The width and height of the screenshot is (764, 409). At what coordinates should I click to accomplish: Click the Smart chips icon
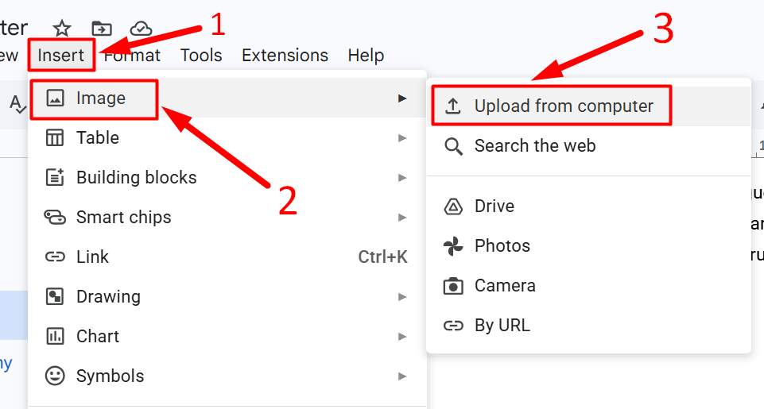[55, 218]
